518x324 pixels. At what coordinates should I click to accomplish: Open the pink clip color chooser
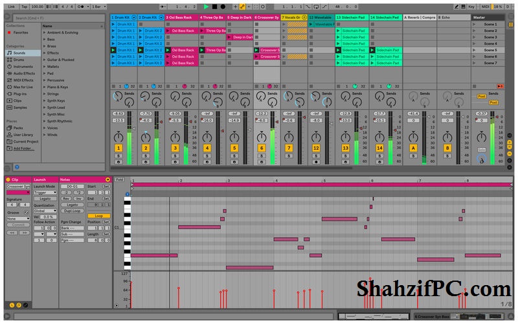(18, 192)
